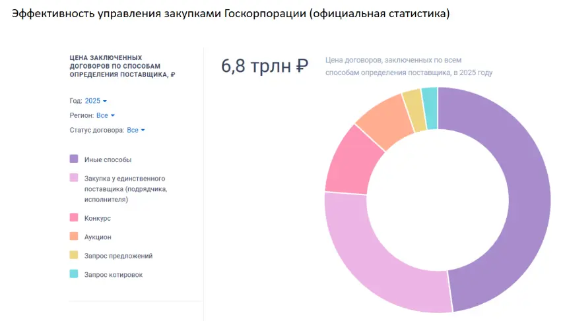Image resolution: width=563 pixels, height=321 pixels.
Task: Select the Запрос предложений legend text
Action: click(x=118, y=256)
